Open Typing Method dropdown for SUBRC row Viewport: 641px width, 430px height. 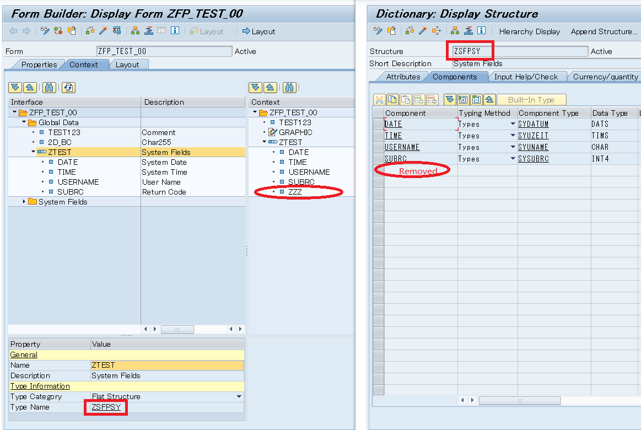(513, 159)
